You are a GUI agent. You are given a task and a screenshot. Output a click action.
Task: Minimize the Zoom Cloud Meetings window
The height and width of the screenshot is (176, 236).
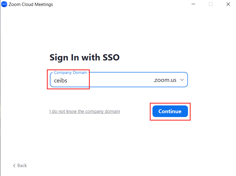pyautogui.click(x=193, y=4)
